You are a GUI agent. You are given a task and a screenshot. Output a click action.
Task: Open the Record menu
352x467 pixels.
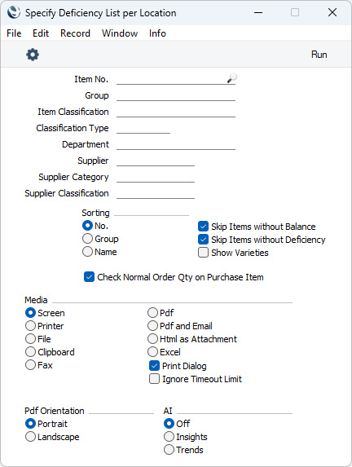pos(75,33)
